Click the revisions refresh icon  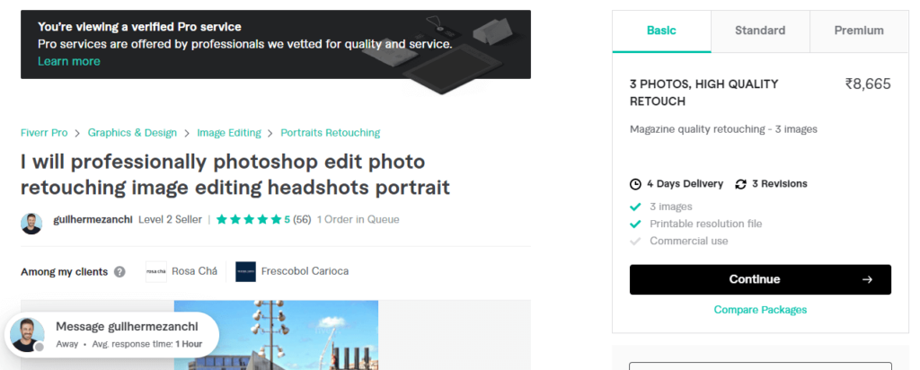pyautogui.click(x=741, y=184)
